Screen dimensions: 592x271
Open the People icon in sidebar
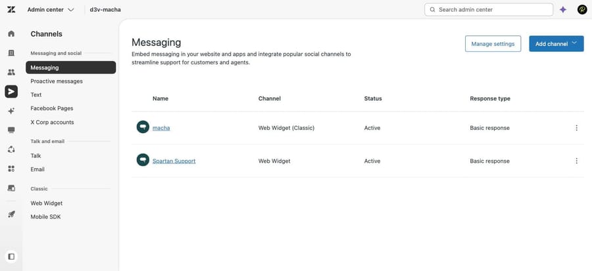[11, 72]
